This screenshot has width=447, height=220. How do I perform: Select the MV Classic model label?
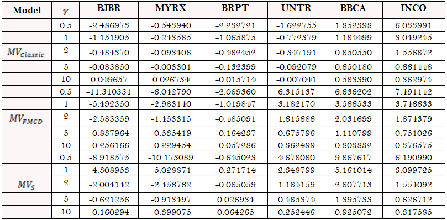click(27, 54)
